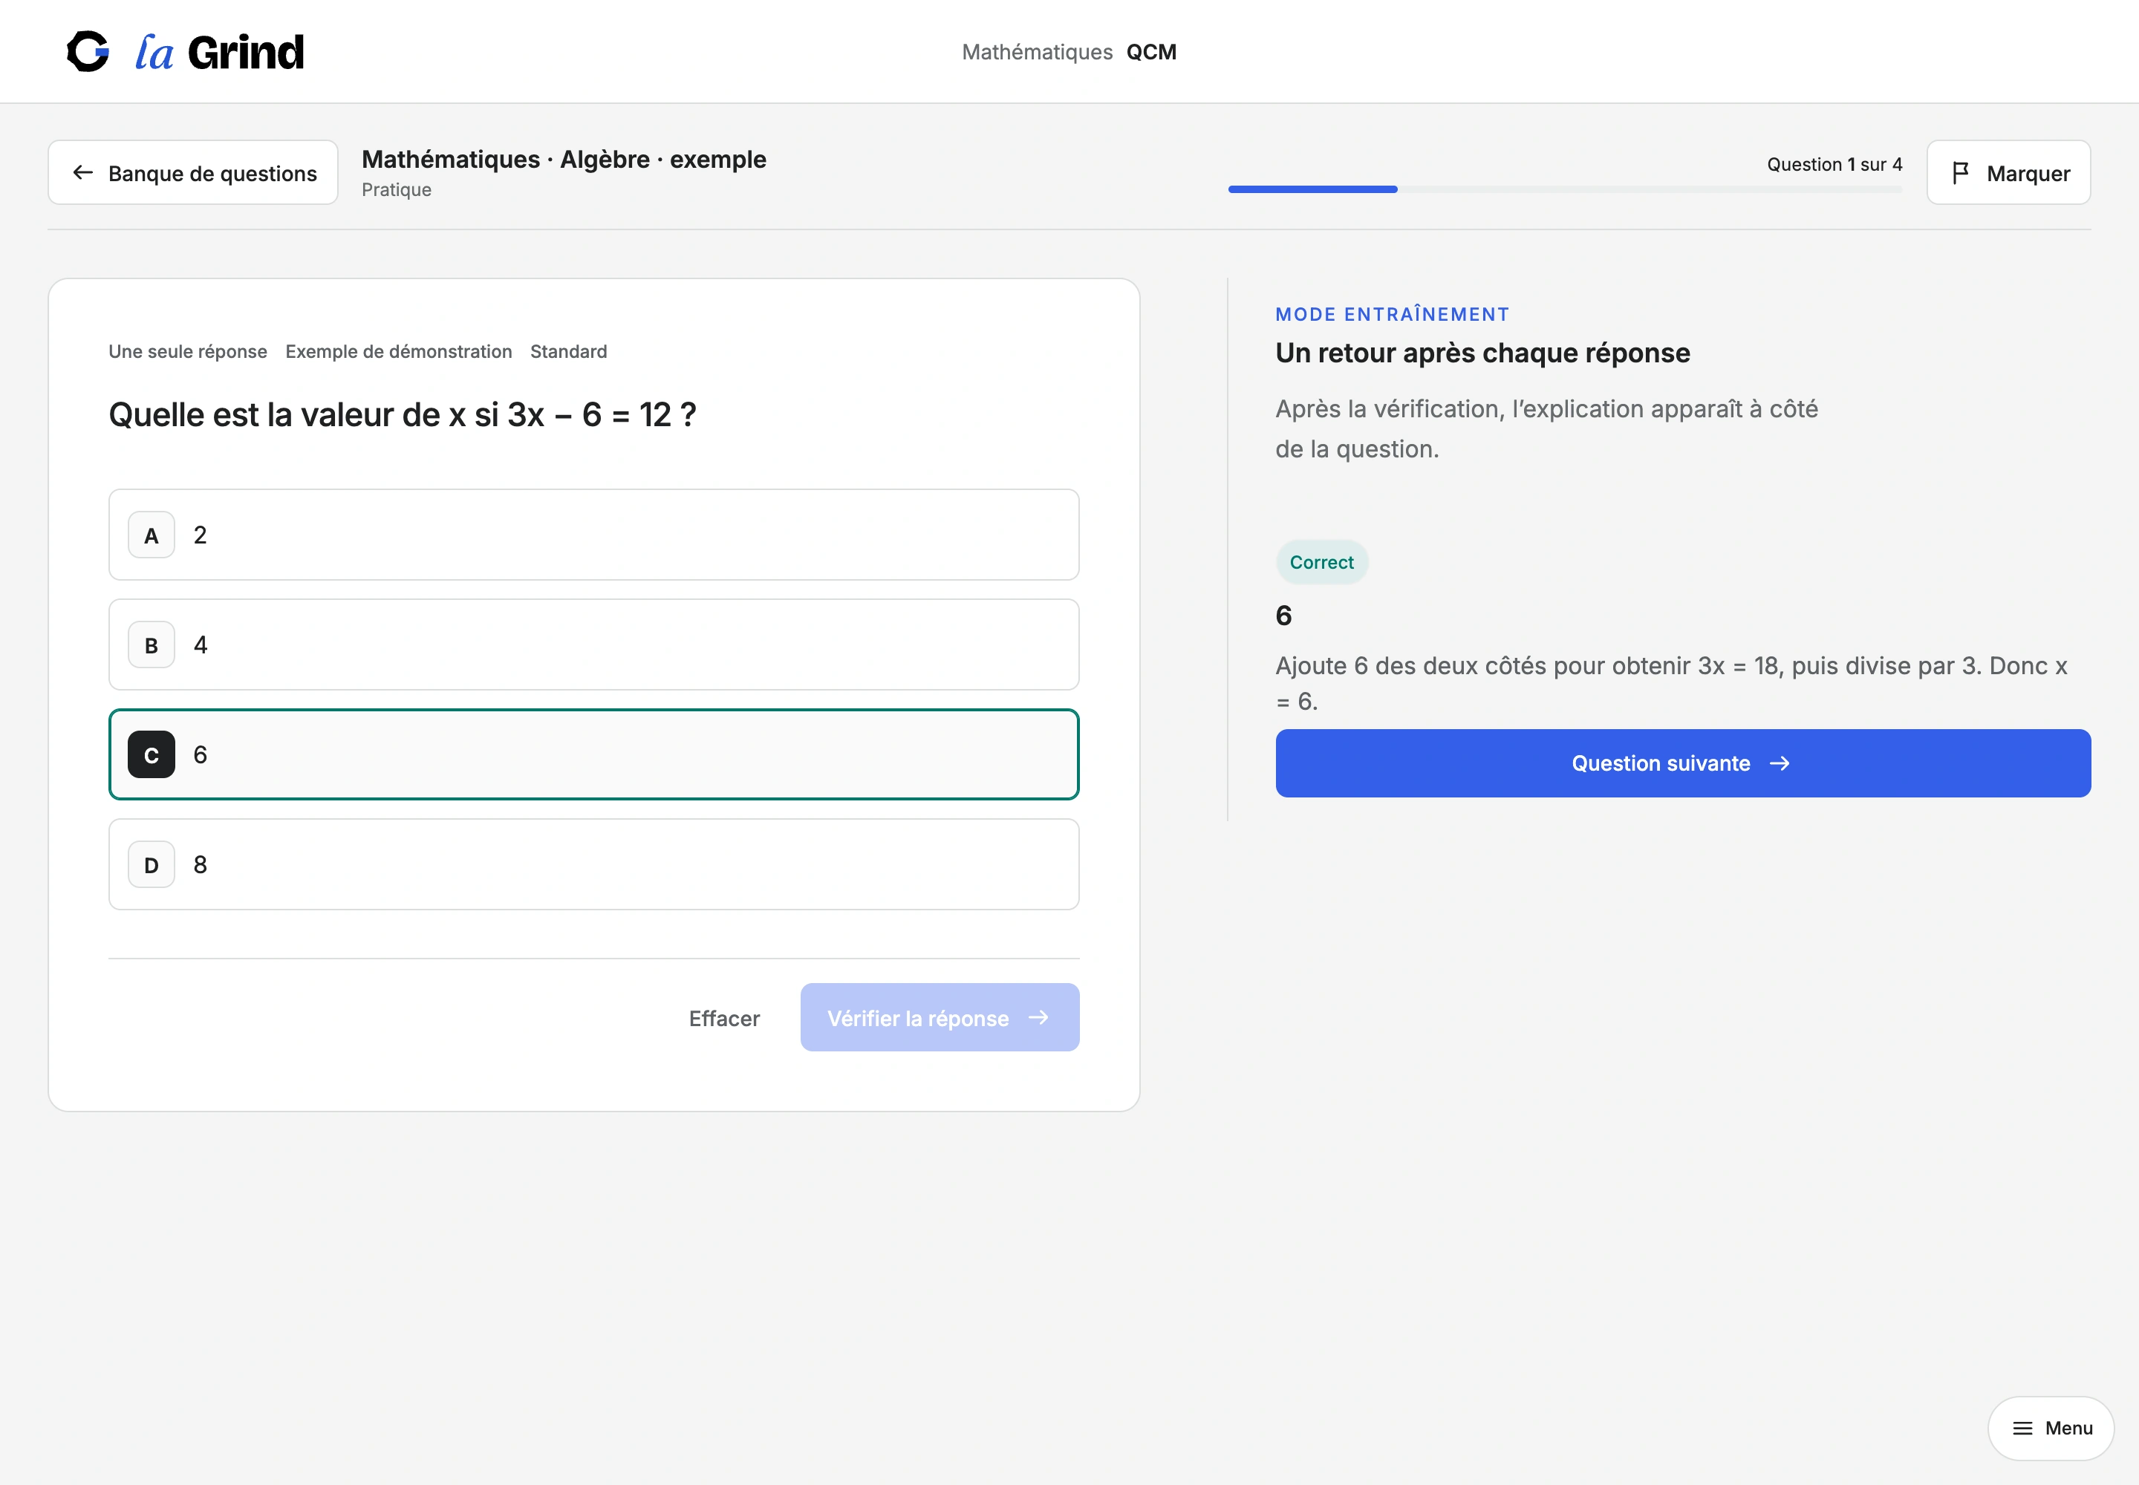Click the back arrow in Banque de questions
The height and width of the screenshot is (1485, 2139).
(x=83, y=172)
